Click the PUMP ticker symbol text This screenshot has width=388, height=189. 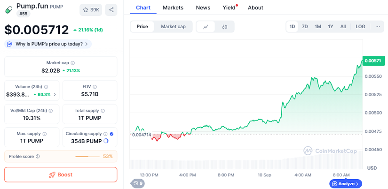click(x=56, y=7)
